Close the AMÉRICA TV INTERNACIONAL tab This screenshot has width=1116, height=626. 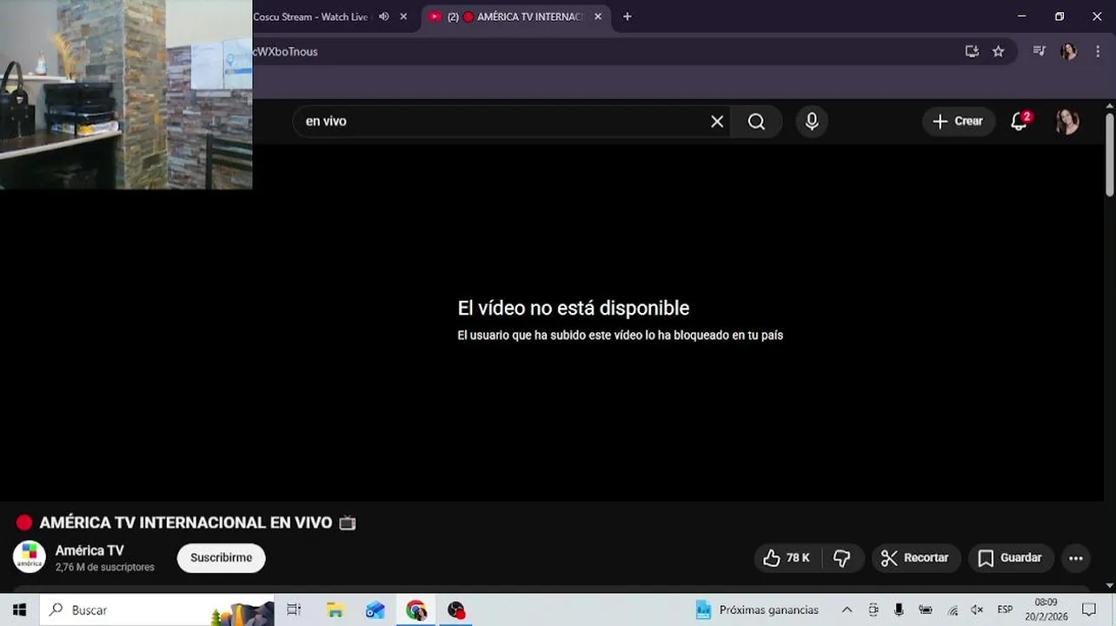pyautogui.click(x=598, y=17)
